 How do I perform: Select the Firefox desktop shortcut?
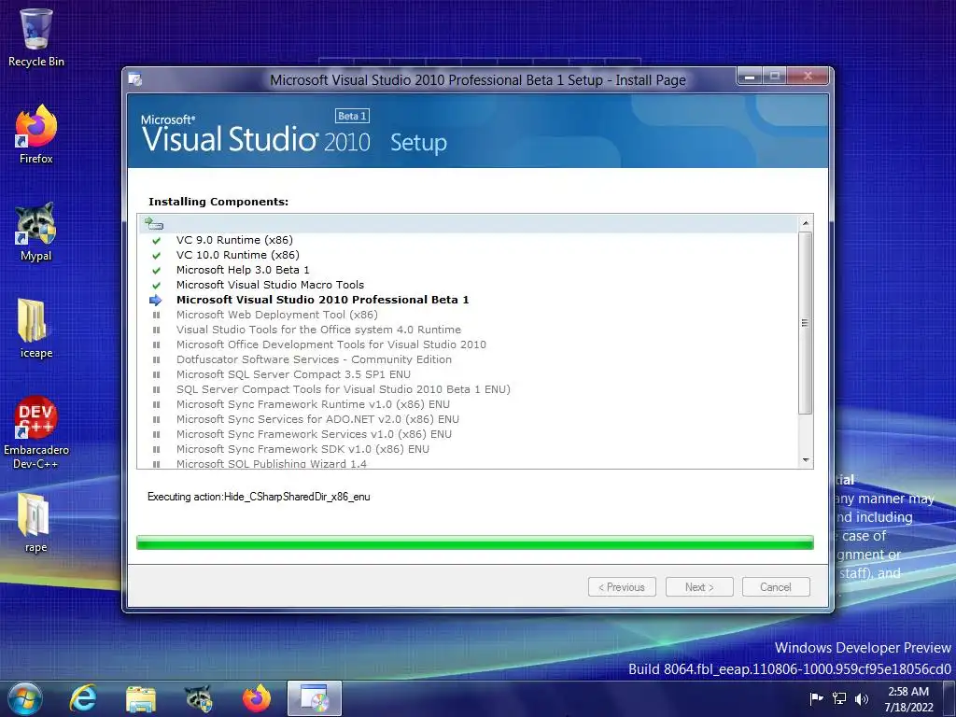(x=36, y=134)
